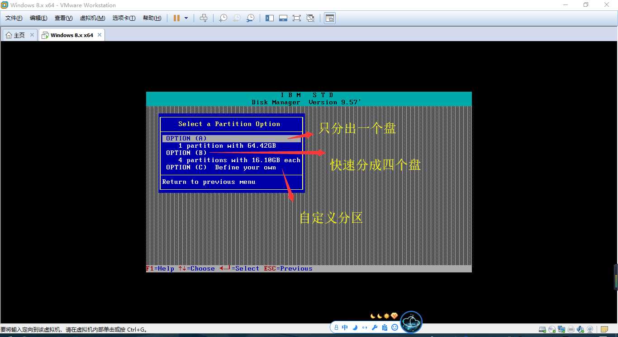618x337 pixels.
Task: Send Ctrl+Alt+Del to the virtual machine
Action: pos(204,18)
